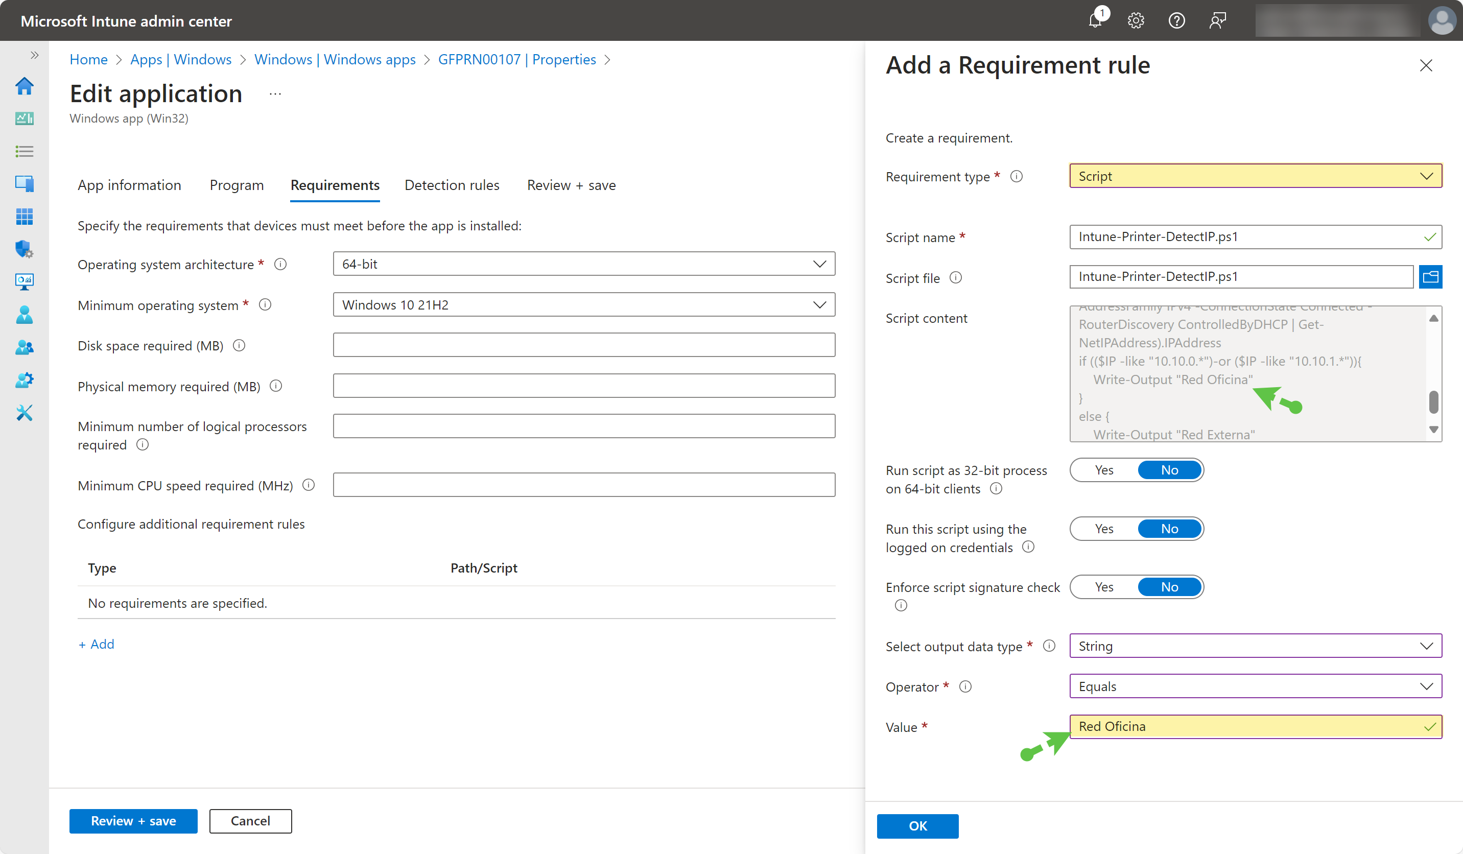Switch to Review + save tab

pyautogui.click(x=571, y=185)
